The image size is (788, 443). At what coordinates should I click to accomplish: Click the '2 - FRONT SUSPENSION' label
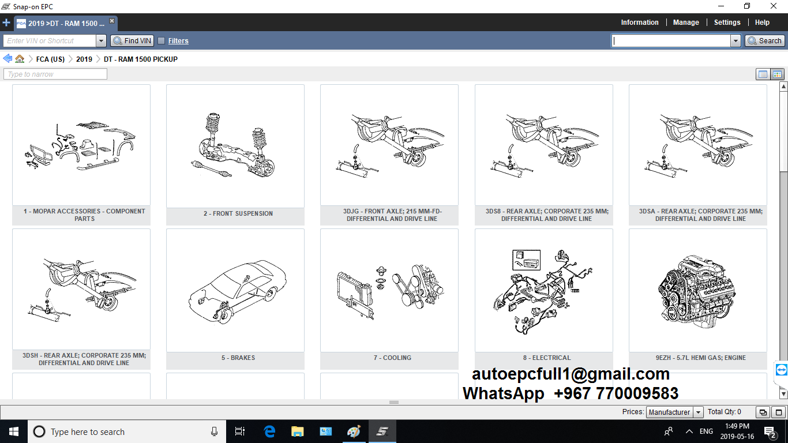pyautogui.click(x=238, y=213)
